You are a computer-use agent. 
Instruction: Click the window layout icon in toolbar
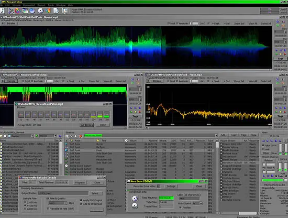tap(25, 11)
